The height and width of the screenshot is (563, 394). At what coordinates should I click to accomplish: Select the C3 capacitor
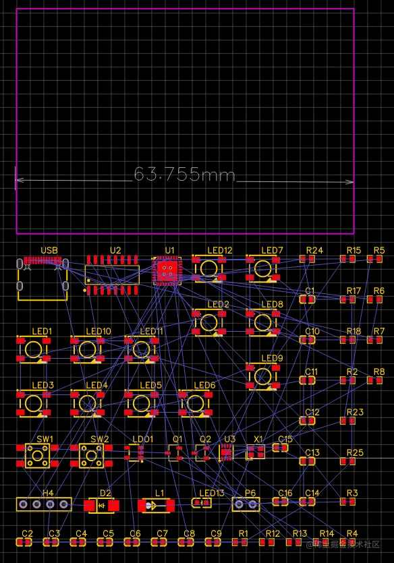[x=51, y=542]
